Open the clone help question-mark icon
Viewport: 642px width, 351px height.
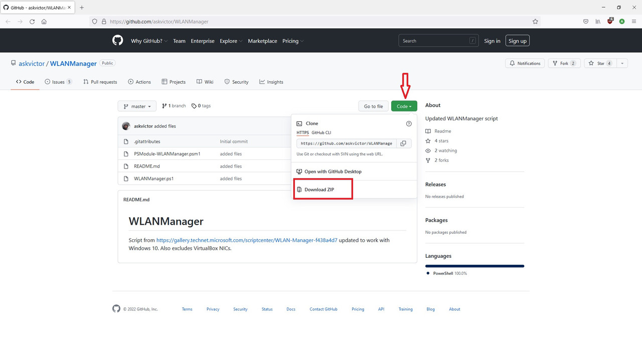(x=409, y=123)
